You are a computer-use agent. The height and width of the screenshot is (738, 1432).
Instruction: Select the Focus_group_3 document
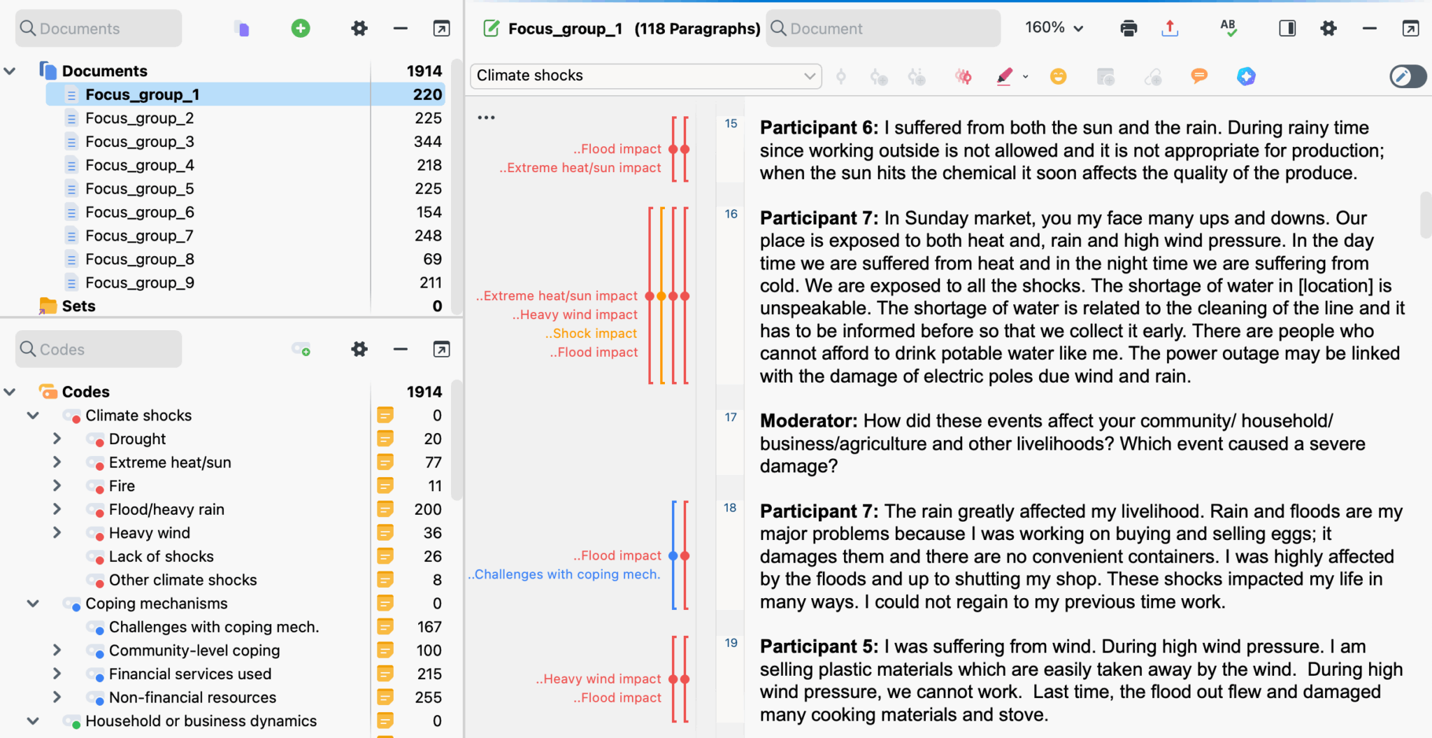point(139,141)
